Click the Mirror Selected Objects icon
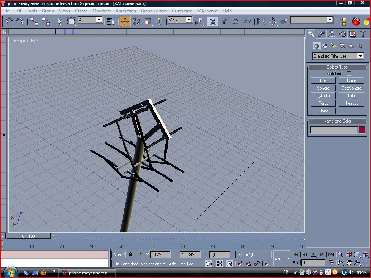The image size is (371, 278). click(261, 21)
